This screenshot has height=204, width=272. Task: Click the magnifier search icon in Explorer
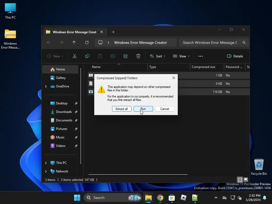[244, 42]
